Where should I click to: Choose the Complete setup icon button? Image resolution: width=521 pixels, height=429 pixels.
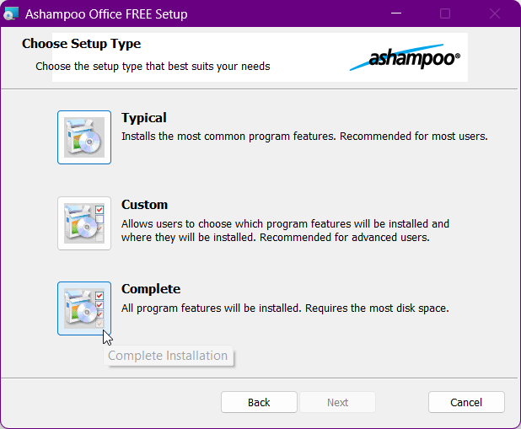[x=84, y=308]
